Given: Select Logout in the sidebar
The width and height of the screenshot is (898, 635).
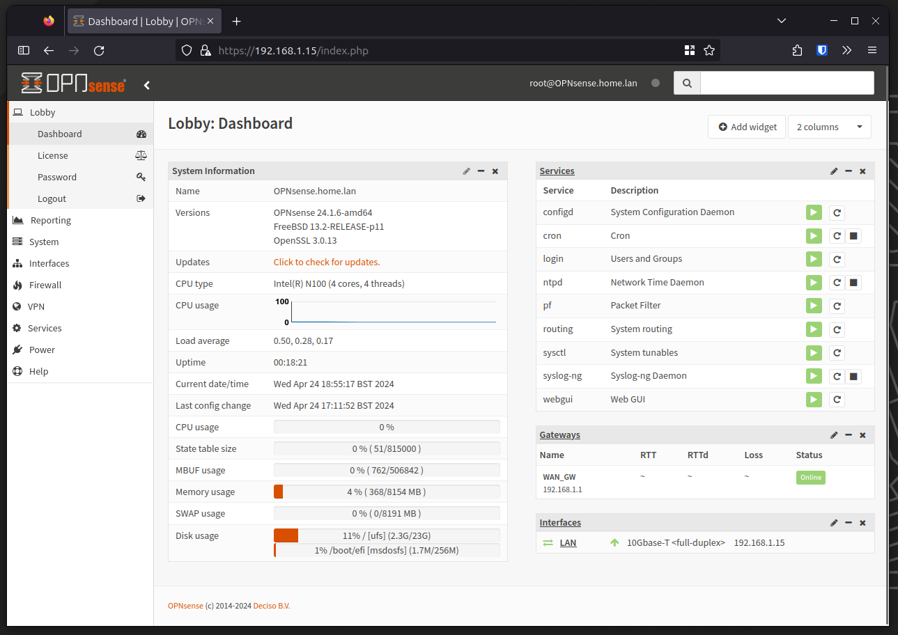Looking at the screenshot, I should [80, 198].
